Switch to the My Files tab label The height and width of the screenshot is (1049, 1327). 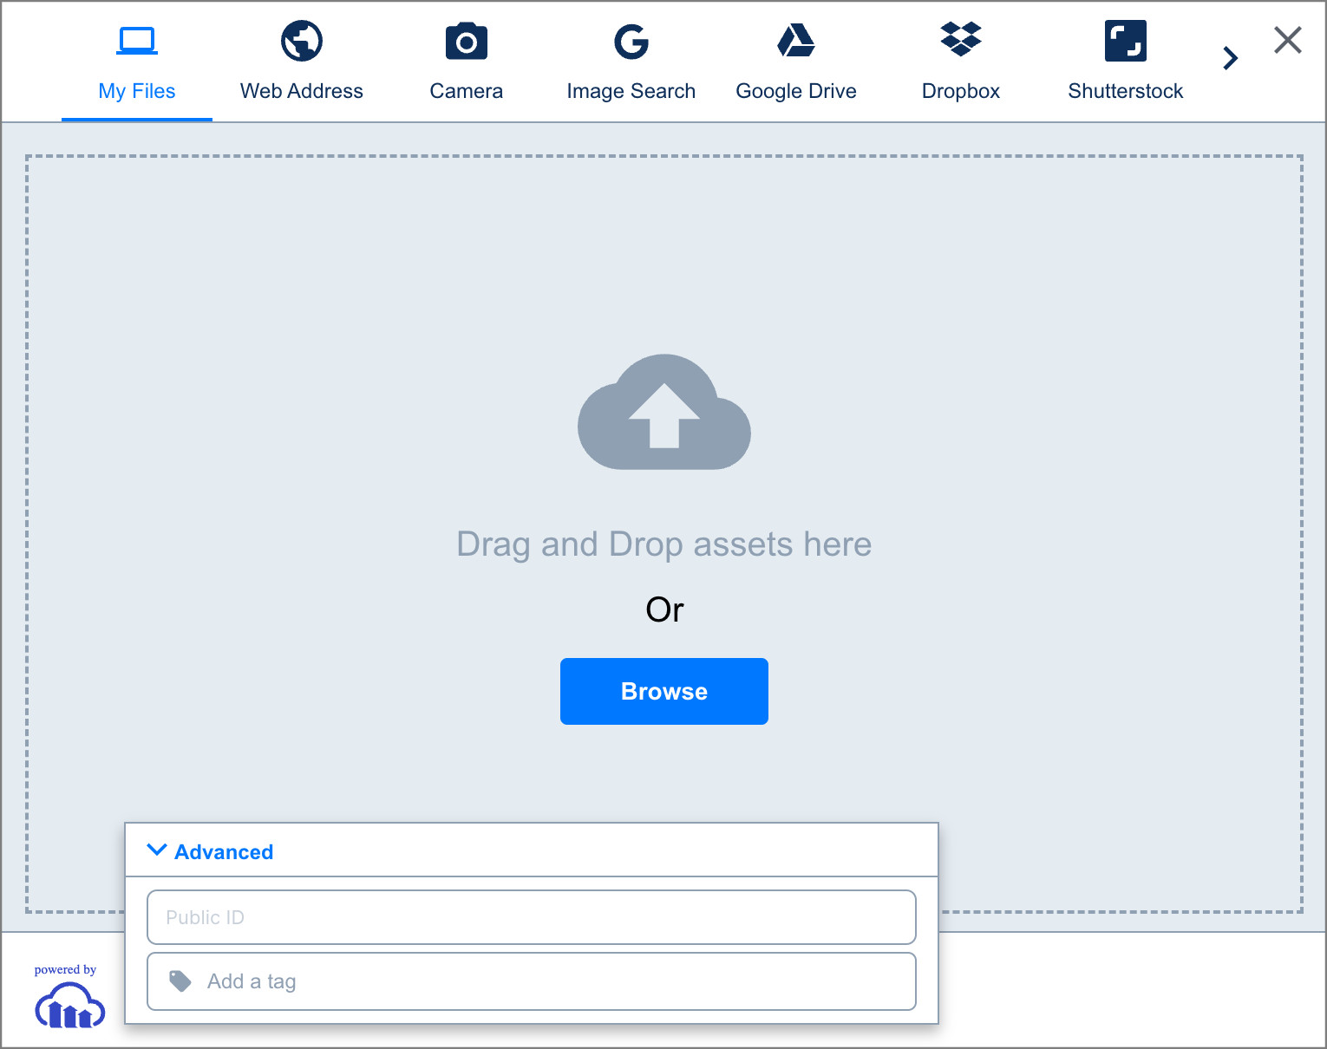[137, 91]
